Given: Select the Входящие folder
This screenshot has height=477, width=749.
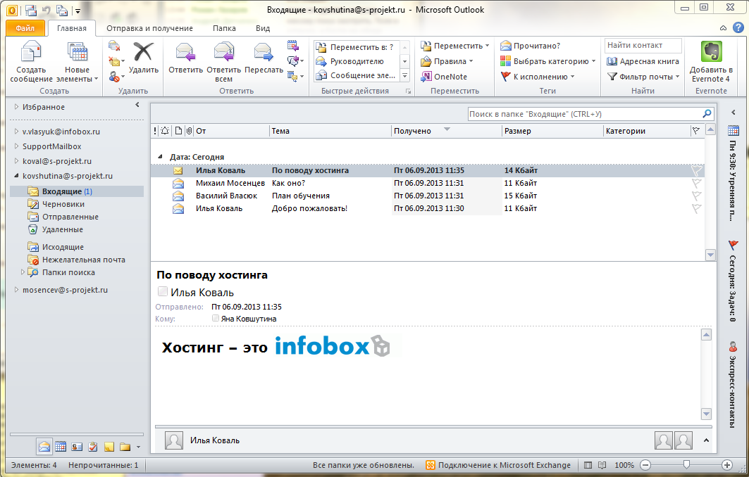Looking at the screenshot, I should [x=76, y=191].
